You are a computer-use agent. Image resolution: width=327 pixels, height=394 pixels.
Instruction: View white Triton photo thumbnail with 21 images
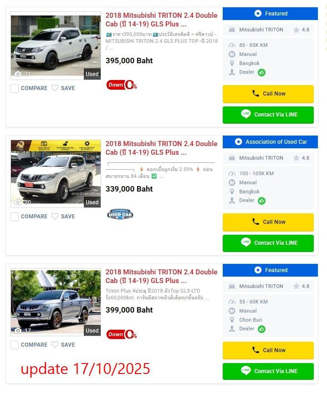point(56,45)
